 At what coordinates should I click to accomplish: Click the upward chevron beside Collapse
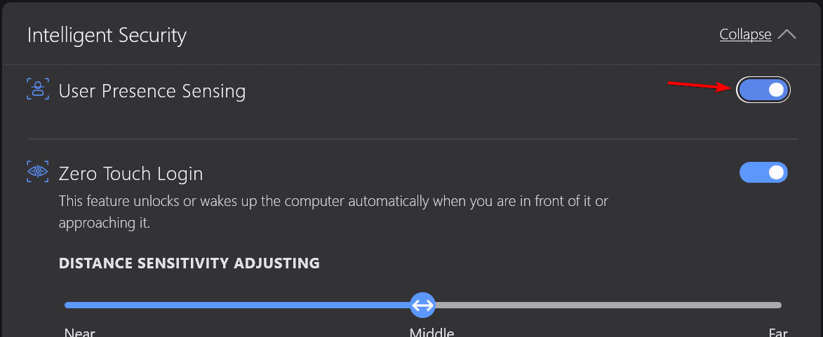(x=787, y=34)
